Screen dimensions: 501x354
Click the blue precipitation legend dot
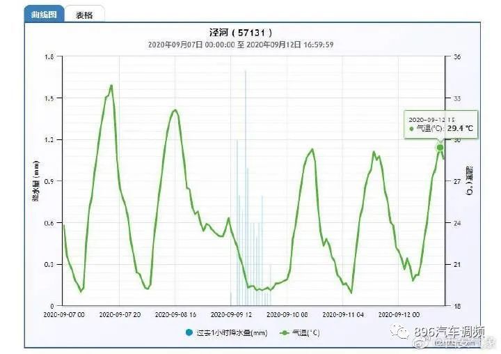pos(189,332)
